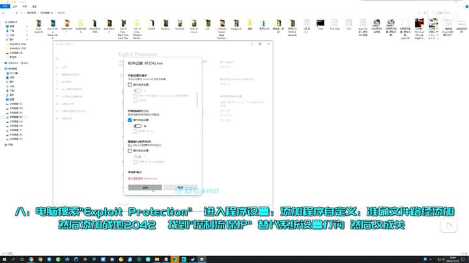This screenshot has height=263, width=469.
Task: Open the Hell Let Loose folder
Action: [194, 26]
